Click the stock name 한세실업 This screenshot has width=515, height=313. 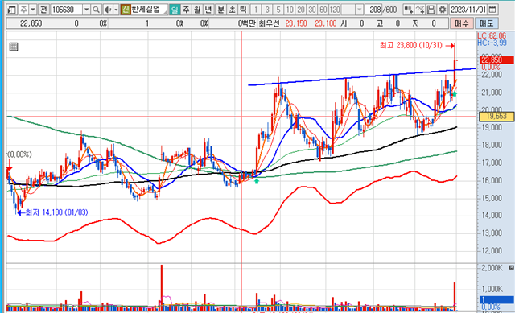point(146,10)
